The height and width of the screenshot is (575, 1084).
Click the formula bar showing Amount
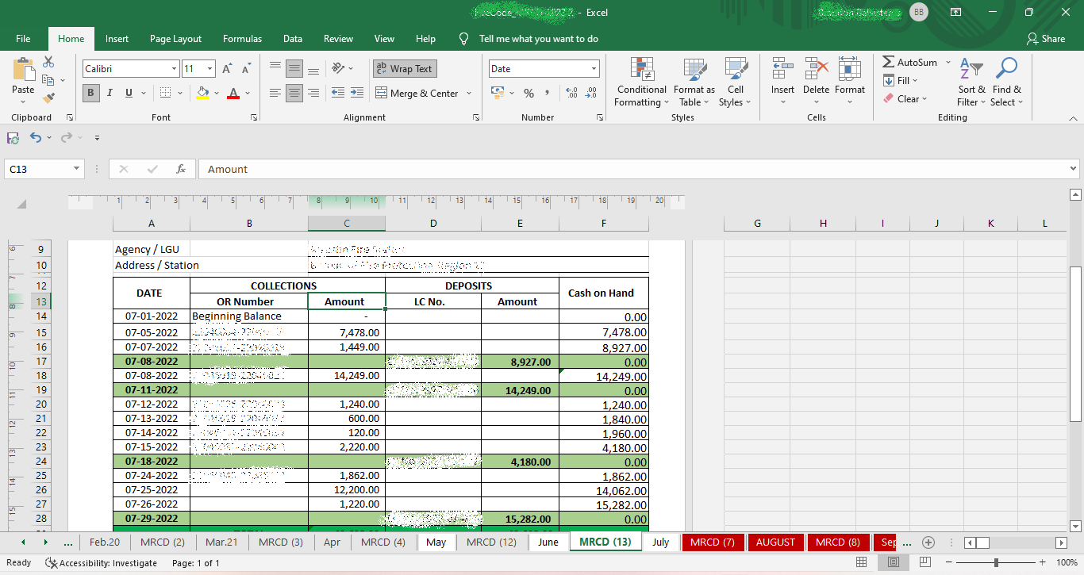click(x=632, y=169)
